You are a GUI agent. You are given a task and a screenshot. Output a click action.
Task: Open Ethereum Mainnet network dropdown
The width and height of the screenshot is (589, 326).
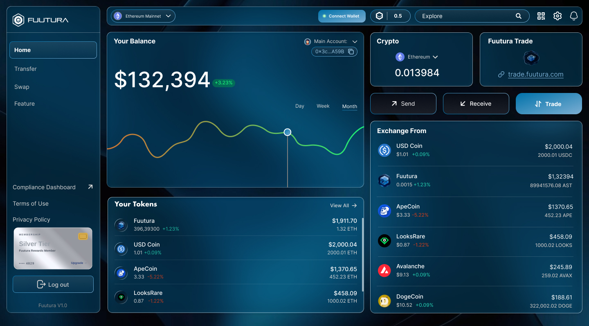pyautogui.click(x=143, y=16)
